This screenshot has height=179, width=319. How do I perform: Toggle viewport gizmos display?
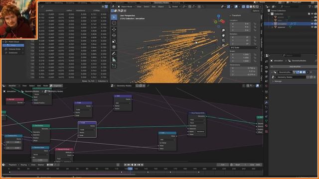228,6
